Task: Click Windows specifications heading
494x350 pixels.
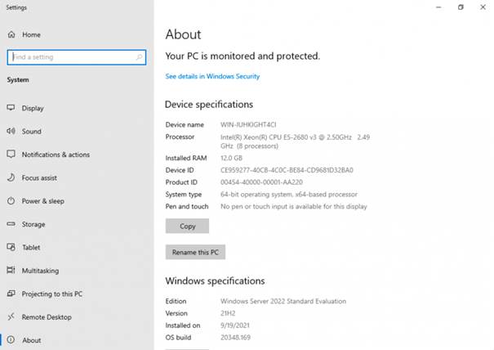Action: click(216, 280)
